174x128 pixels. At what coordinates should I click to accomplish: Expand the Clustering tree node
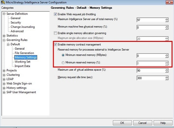click(4, 75)
